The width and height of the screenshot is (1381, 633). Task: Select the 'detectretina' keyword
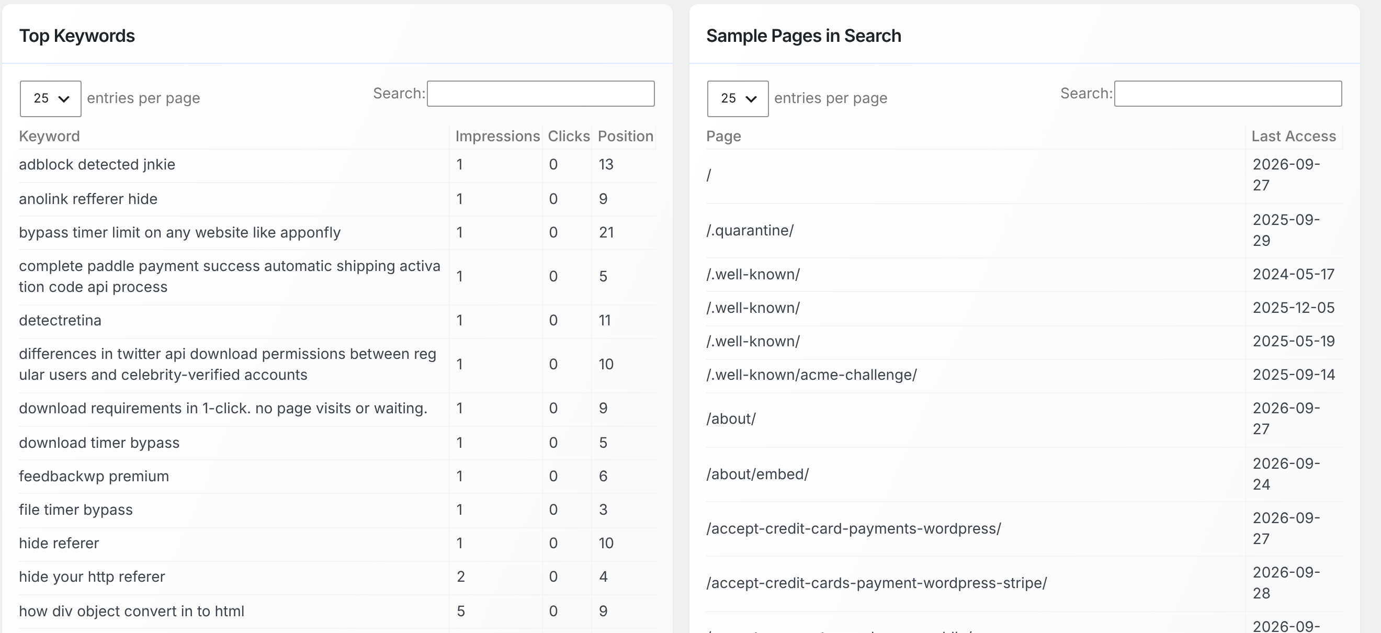[60, 321]
